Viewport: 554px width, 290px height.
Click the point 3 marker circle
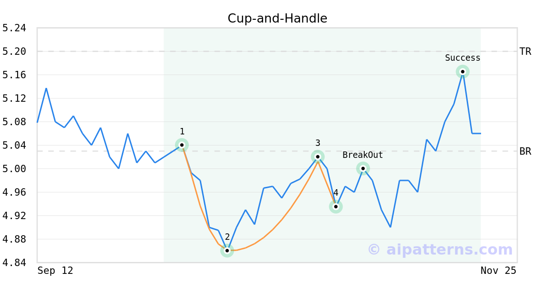(x=318, y=157)
